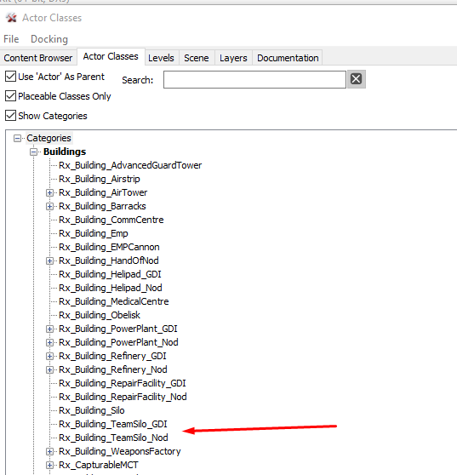457x475 pixels.
Task: Switch to the Levels tab
Action: pos(161,58)
